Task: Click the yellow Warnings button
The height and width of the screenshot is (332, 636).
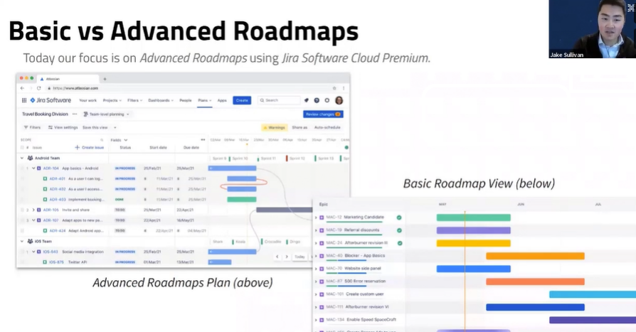Action: [274, 127]
